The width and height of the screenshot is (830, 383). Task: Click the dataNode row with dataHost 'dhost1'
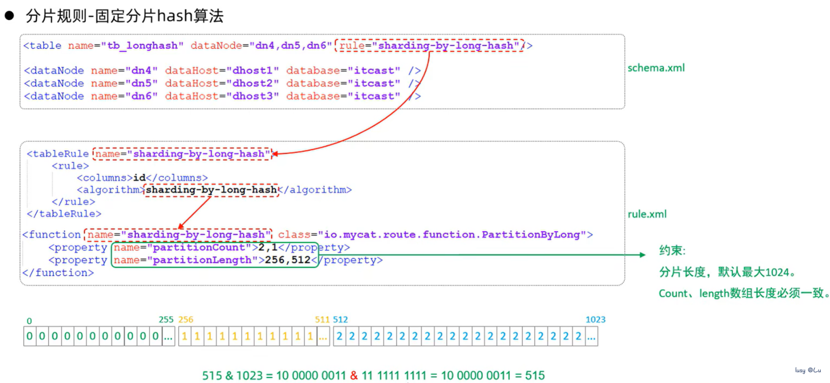tap(222, 71)
